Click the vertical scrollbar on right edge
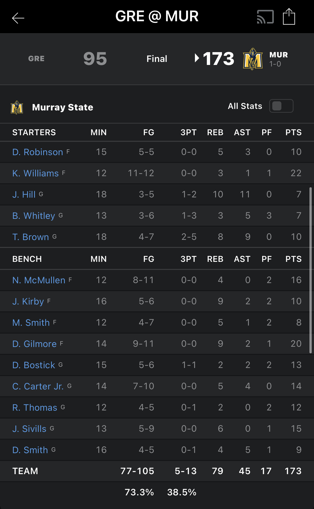314x509 pixels. pos(310,270)
